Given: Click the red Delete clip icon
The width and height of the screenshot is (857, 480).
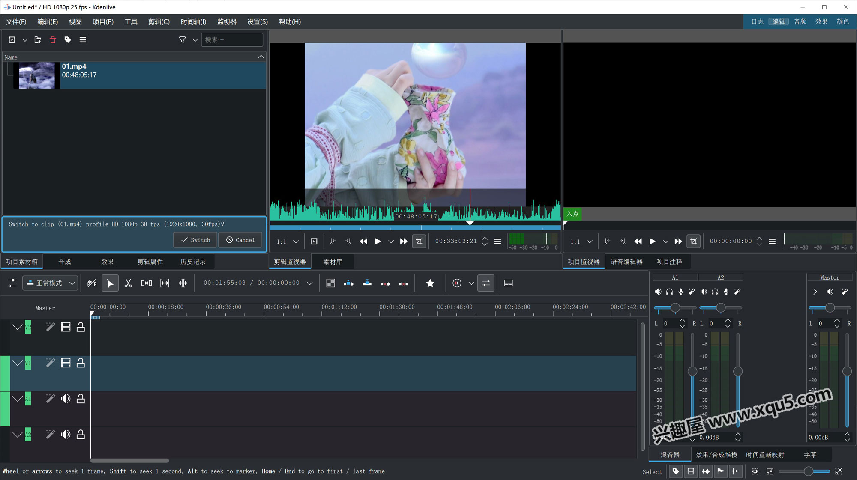Looking at the screenshot, I should tap(53, 40).
